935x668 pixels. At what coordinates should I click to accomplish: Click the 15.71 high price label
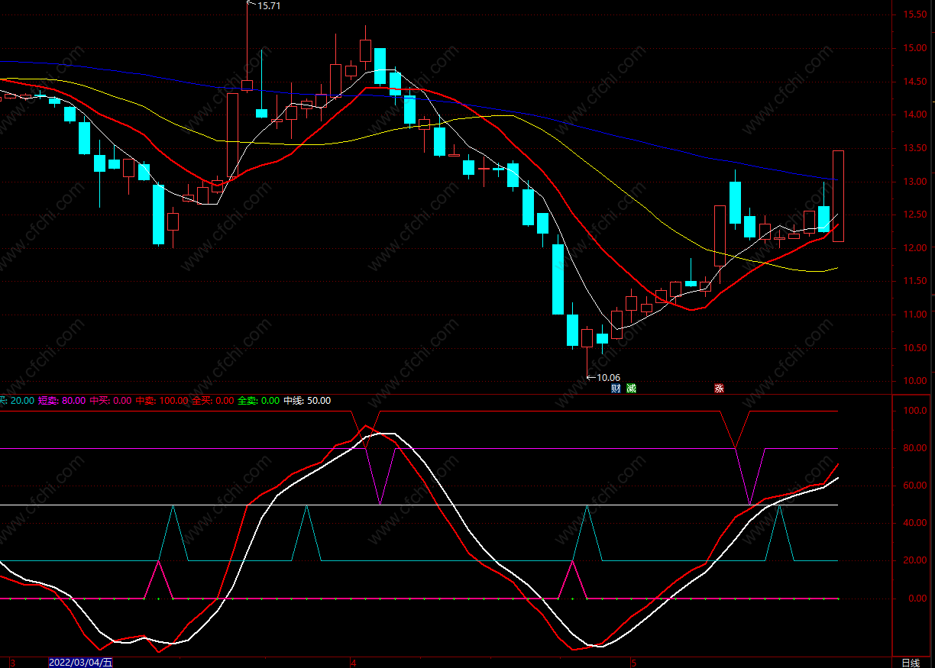[x=269, y=6]
